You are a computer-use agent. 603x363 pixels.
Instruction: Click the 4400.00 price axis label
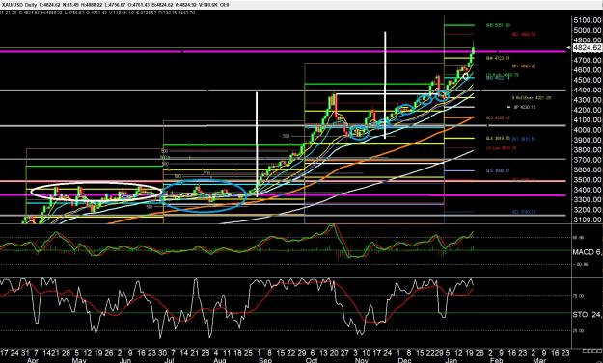(x=587, y=91)
